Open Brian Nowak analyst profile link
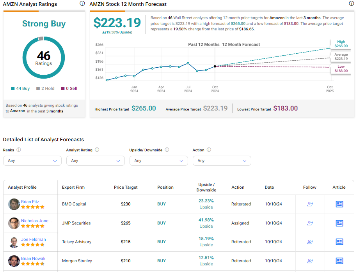Viewport: 357px width, 272px height. [33, 258]
